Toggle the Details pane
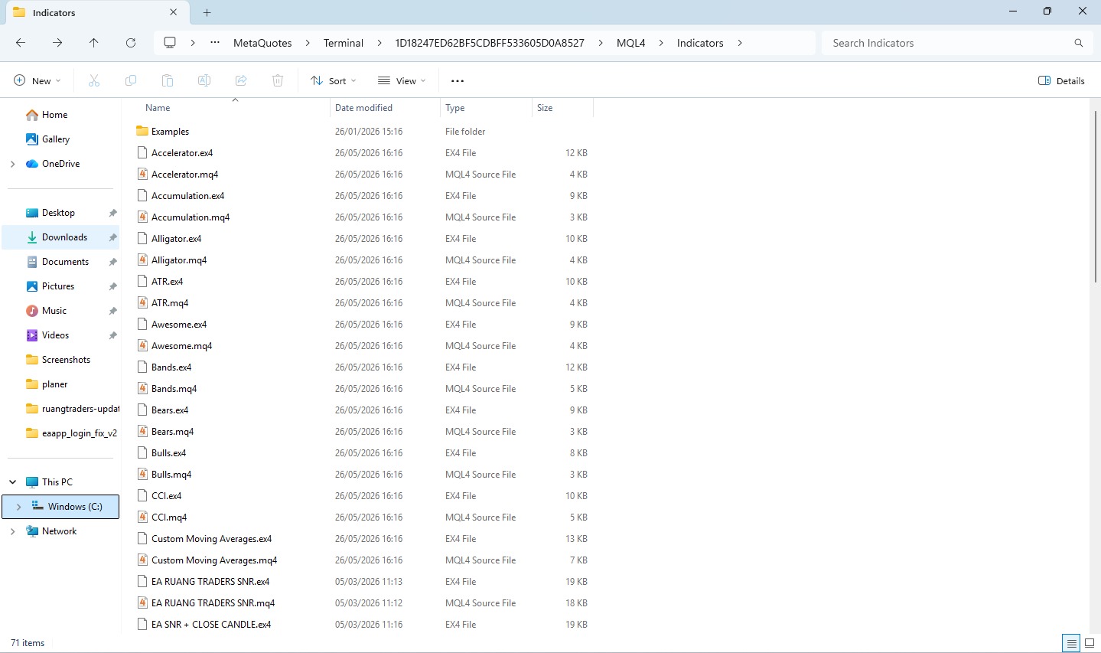The width and height of the screenshot is (1101, 653). tap(1061, 80)
